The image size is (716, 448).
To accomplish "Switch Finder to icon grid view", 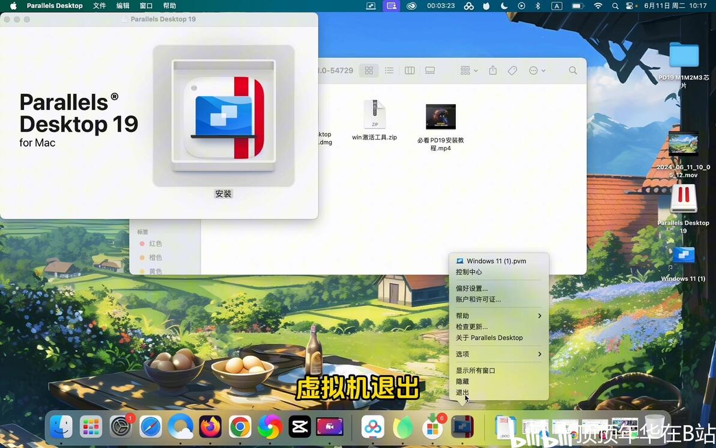I will tap(369, 70).
